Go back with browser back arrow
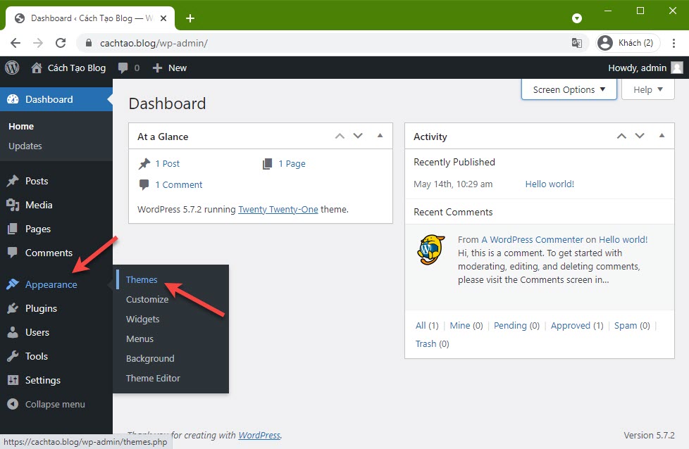This screenshot has width=689, height=449. [15, 43]
